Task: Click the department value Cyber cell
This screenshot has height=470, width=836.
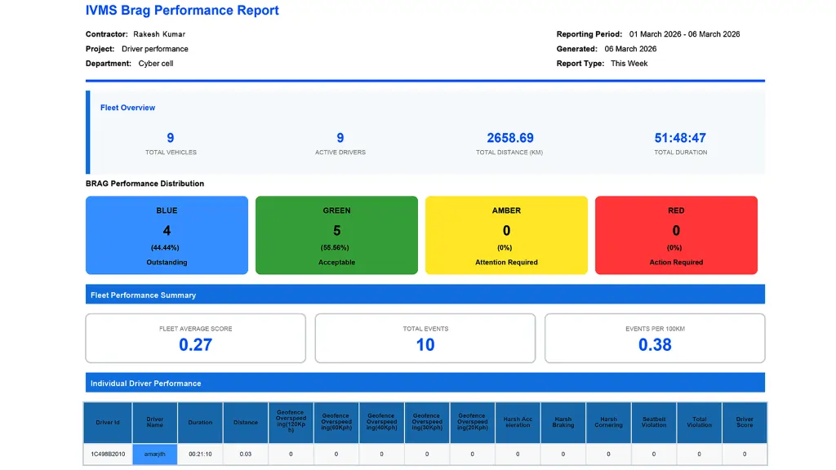Action: pos(156,64)
